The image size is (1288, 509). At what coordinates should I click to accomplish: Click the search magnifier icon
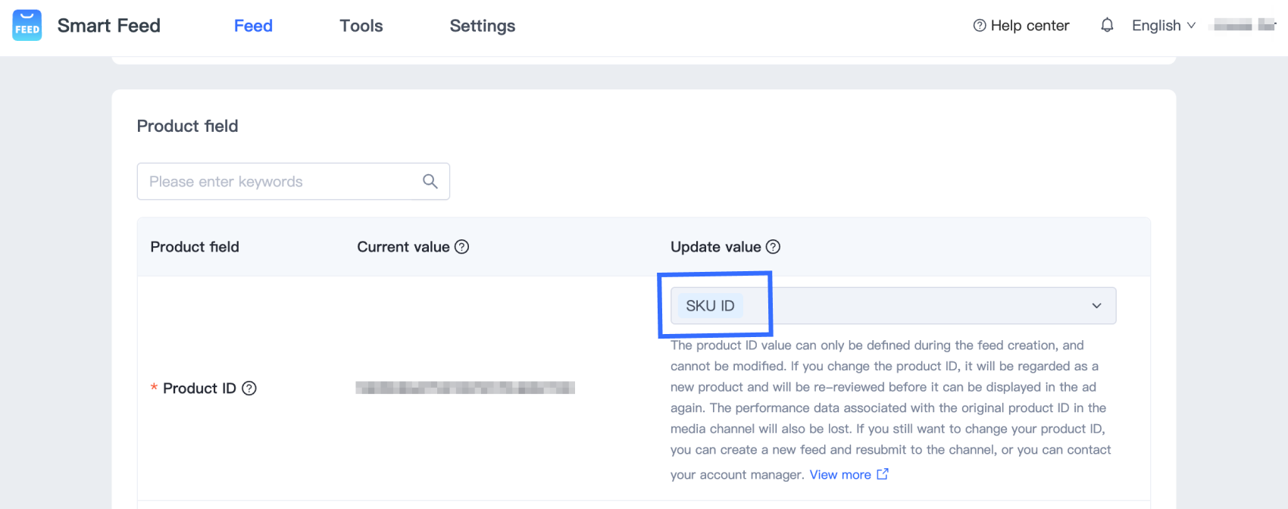tap(430, 182)
